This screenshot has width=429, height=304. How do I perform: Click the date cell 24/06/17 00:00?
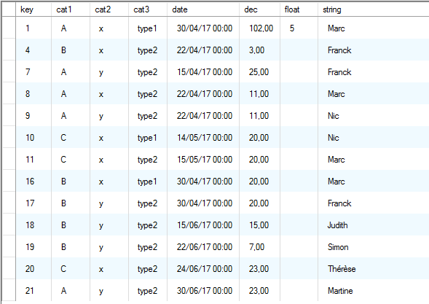(x=203, y=268)
